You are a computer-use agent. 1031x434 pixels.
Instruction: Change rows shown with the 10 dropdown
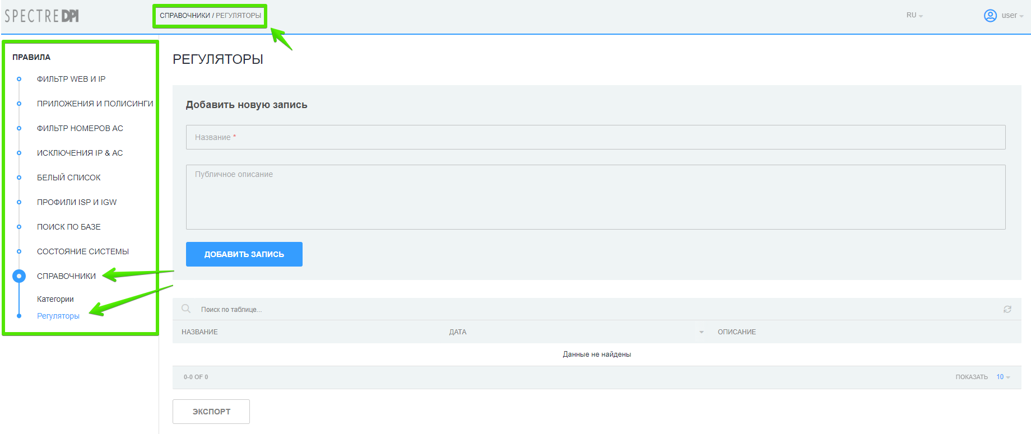click(x=1002, y=377)
